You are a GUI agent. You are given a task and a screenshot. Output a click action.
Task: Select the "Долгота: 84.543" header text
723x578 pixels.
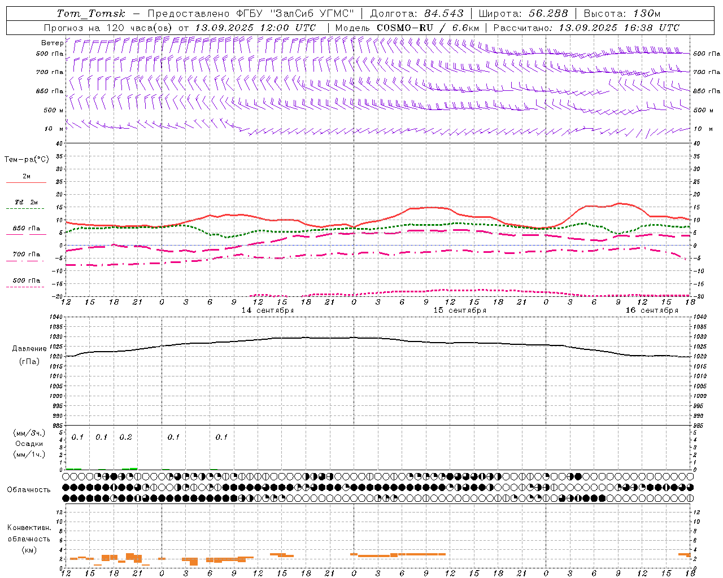[x=417, y=14]
